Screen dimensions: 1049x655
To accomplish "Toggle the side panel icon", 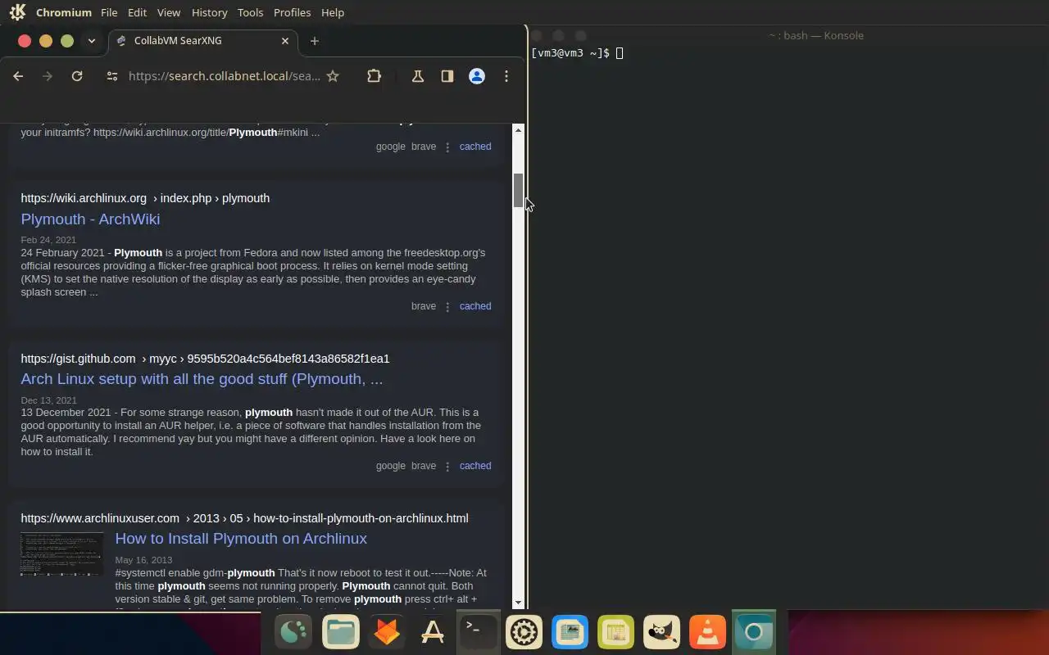I will [447, 76].
